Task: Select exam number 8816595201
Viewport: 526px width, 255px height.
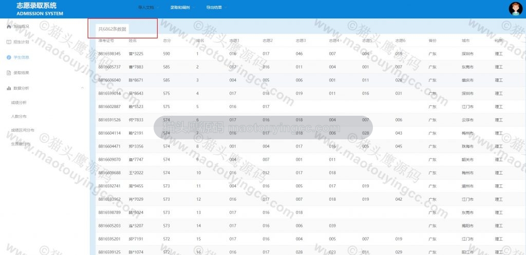Action: (109, 239)
